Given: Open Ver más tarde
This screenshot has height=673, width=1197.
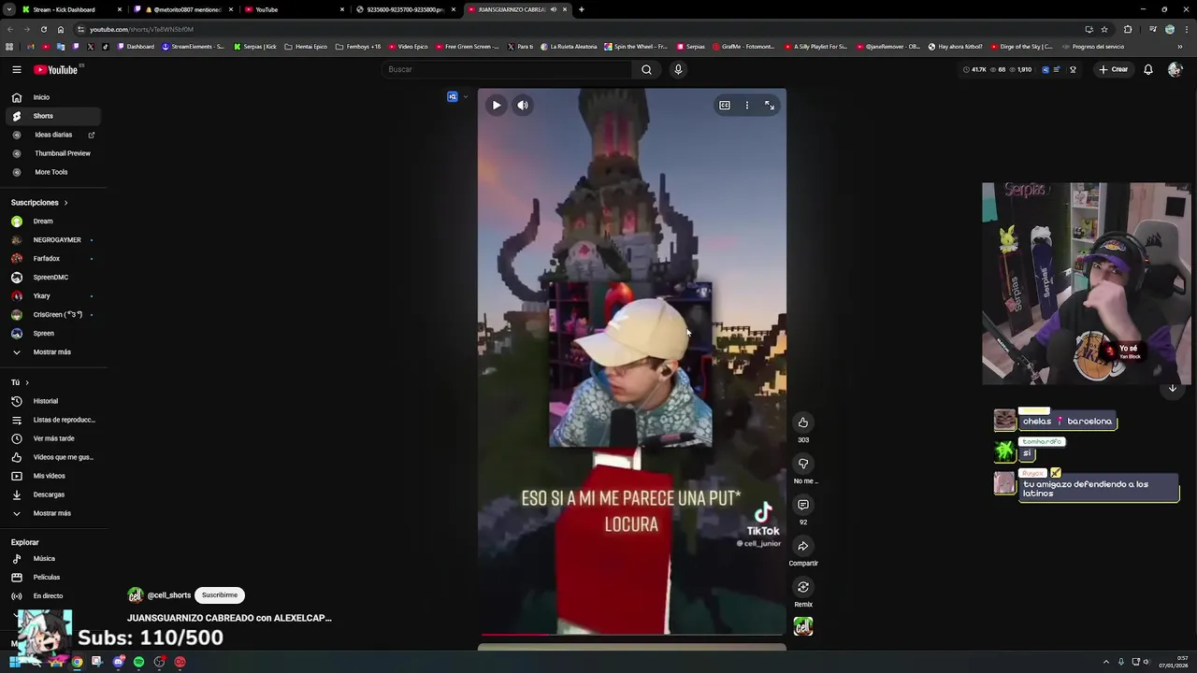Looking at the screenshot, I should point(52,438).
